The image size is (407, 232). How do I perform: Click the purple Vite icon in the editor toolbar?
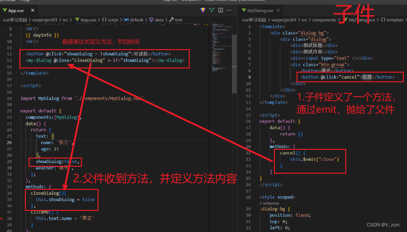tap(203, 11)
